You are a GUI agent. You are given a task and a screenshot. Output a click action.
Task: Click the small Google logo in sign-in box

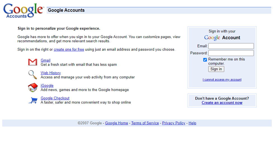tap(212, 38)
